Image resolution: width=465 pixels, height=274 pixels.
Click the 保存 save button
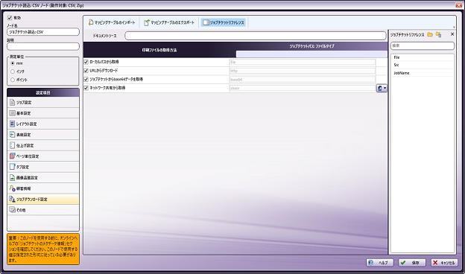[412, 263]
